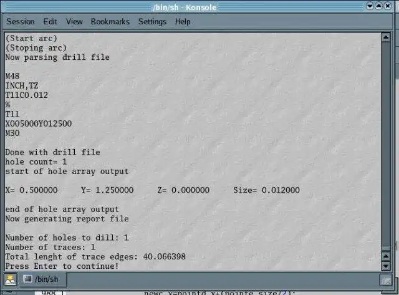The width and height of the screenshot is (399, 295).
Task: Close the Konsole window
Action: coord(388,6)
